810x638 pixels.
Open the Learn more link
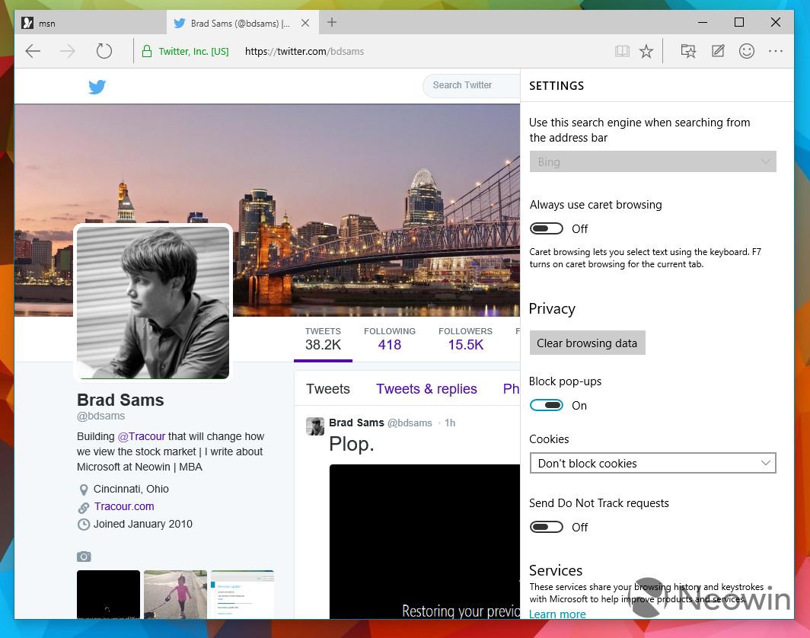tap(557, 614)
